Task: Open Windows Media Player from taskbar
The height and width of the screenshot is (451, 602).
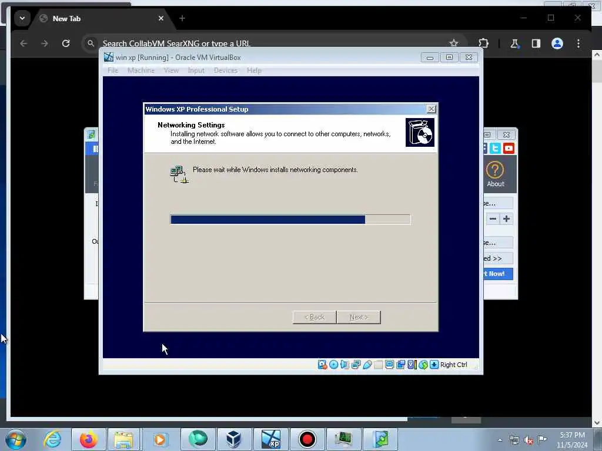Action: (160, 439)
